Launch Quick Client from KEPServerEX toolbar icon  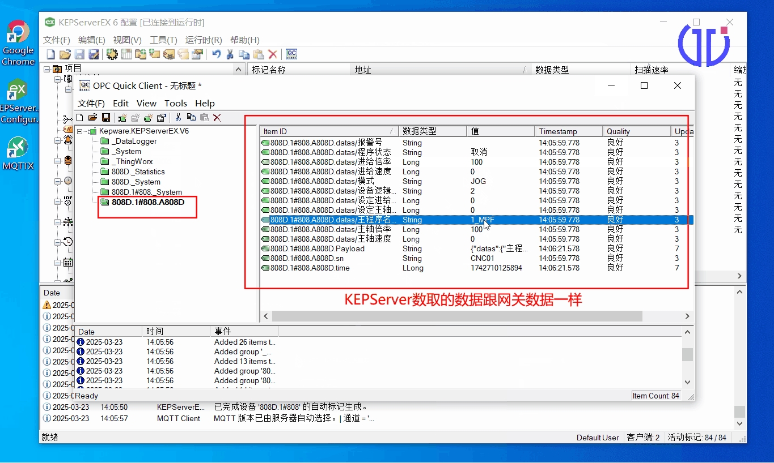pyautogui.click(x=291, y=54)
